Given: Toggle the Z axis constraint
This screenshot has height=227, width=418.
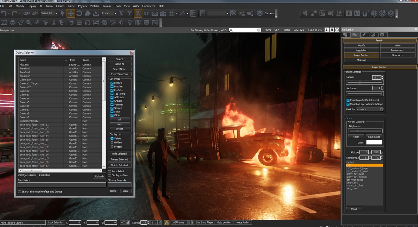Looking at the screenshot, I should click(138, 13).
